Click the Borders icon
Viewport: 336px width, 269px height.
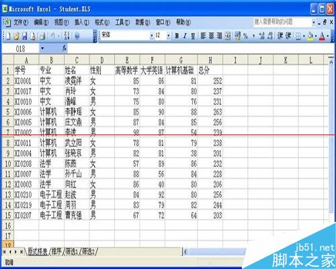(x=298, y=36)
